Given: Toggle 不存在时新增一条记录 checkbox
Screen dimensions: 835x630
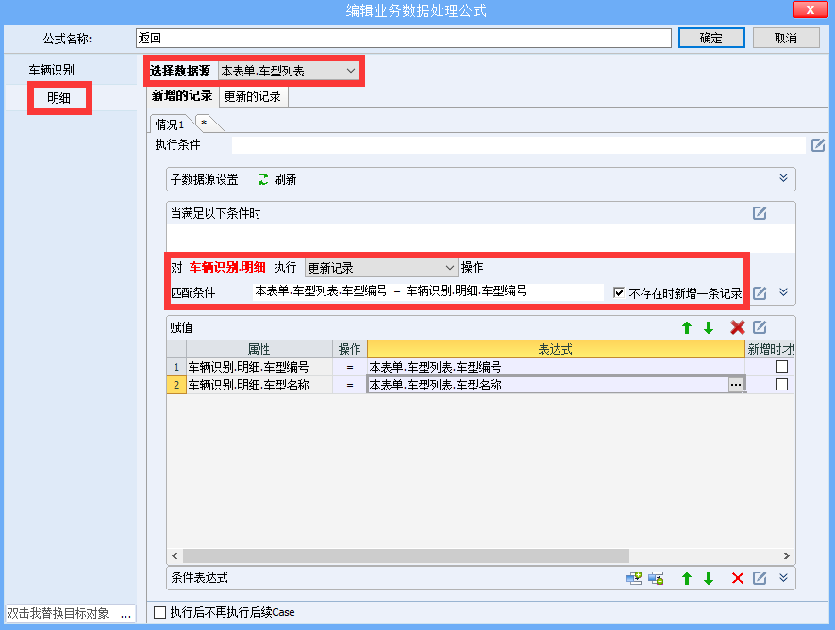Looking at the screenshot, I should (x=618, y=292).
